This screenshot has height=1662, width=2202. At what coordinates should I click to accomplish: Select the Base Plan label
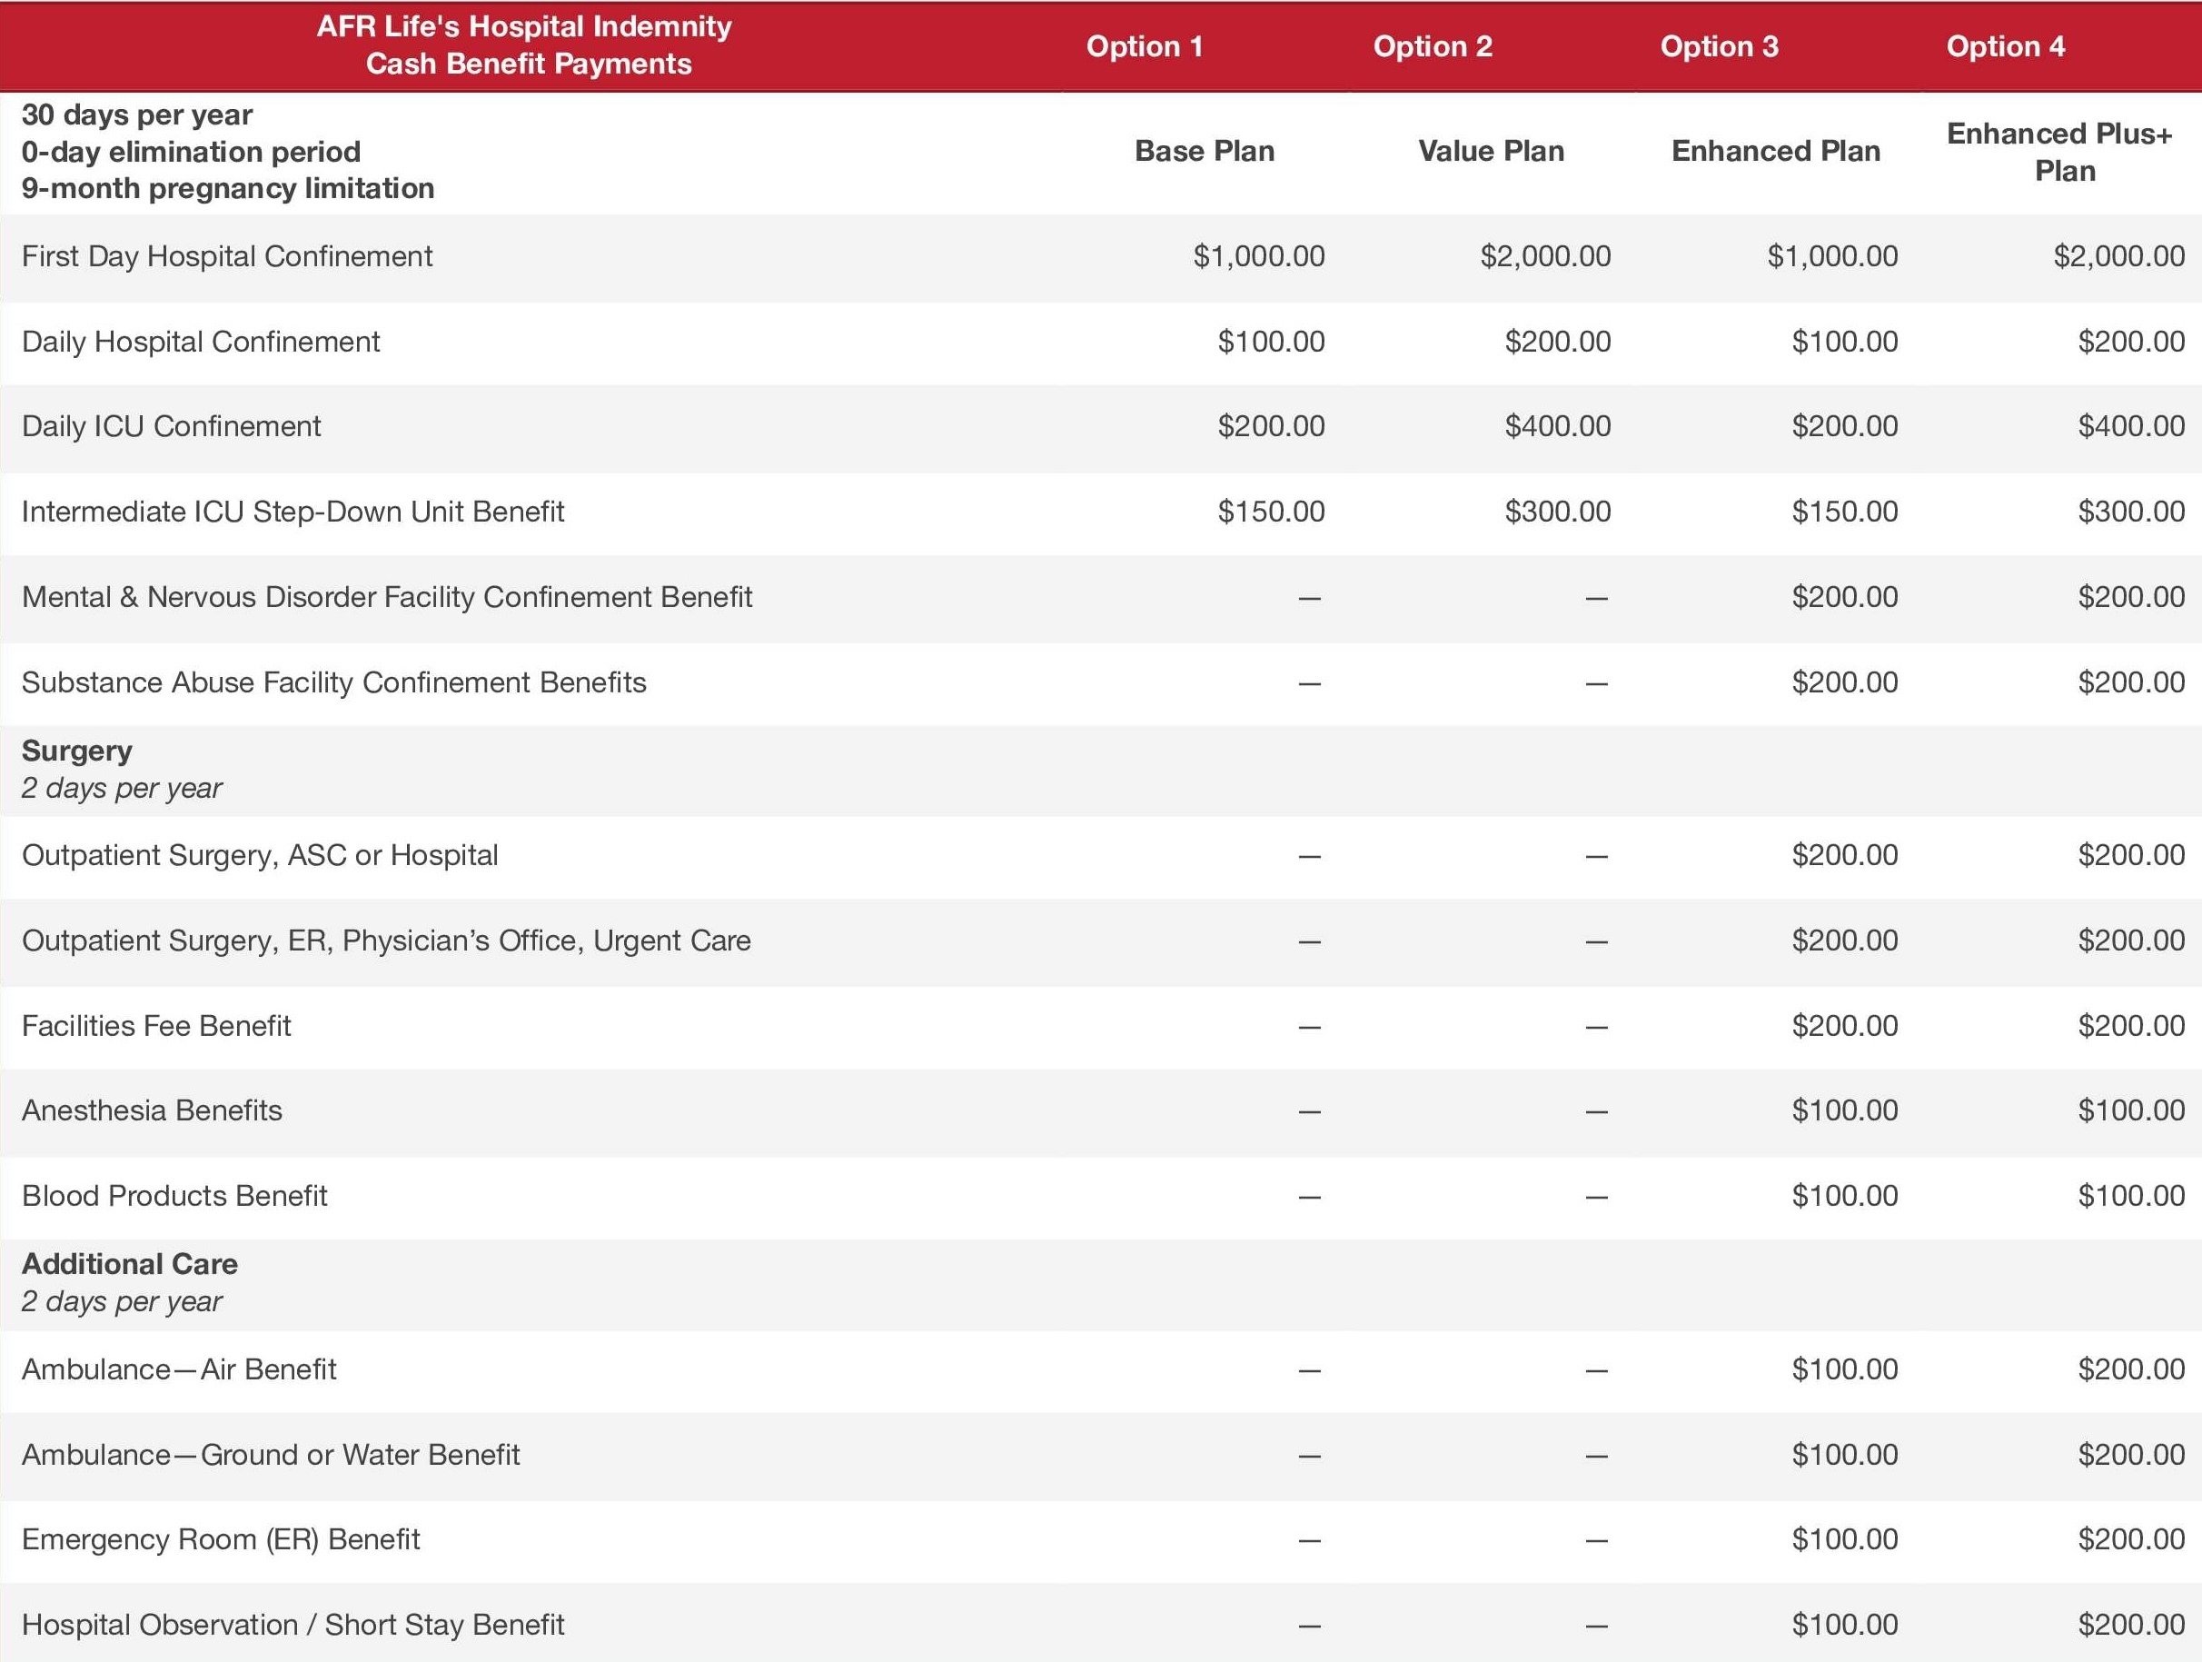(x=1205, y=150)
